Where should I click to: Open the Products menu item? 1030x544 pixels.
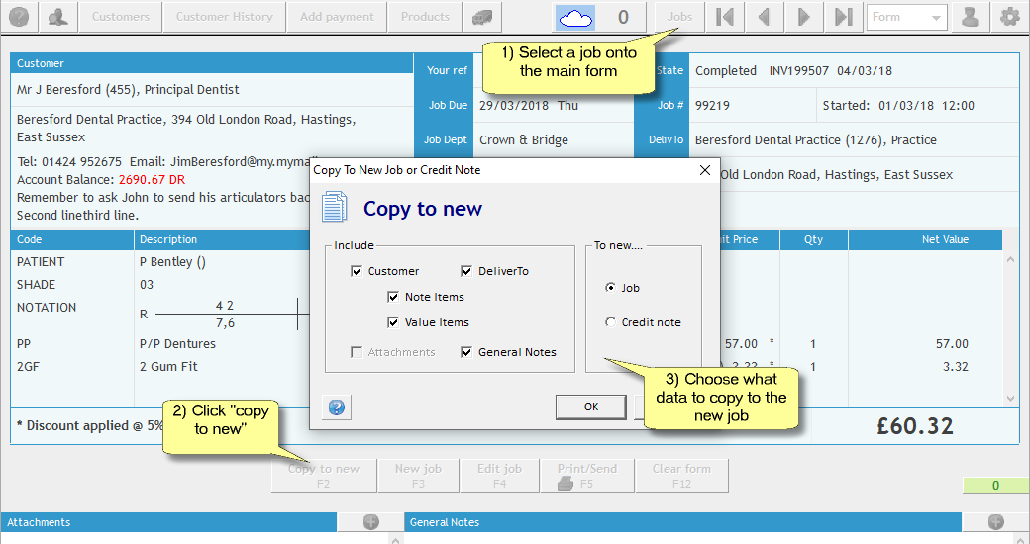425,17
